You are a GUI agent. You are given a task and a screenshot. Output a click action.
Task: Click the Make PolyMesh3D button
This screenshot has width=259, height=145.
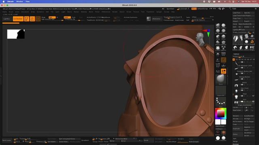click(246, 24)
